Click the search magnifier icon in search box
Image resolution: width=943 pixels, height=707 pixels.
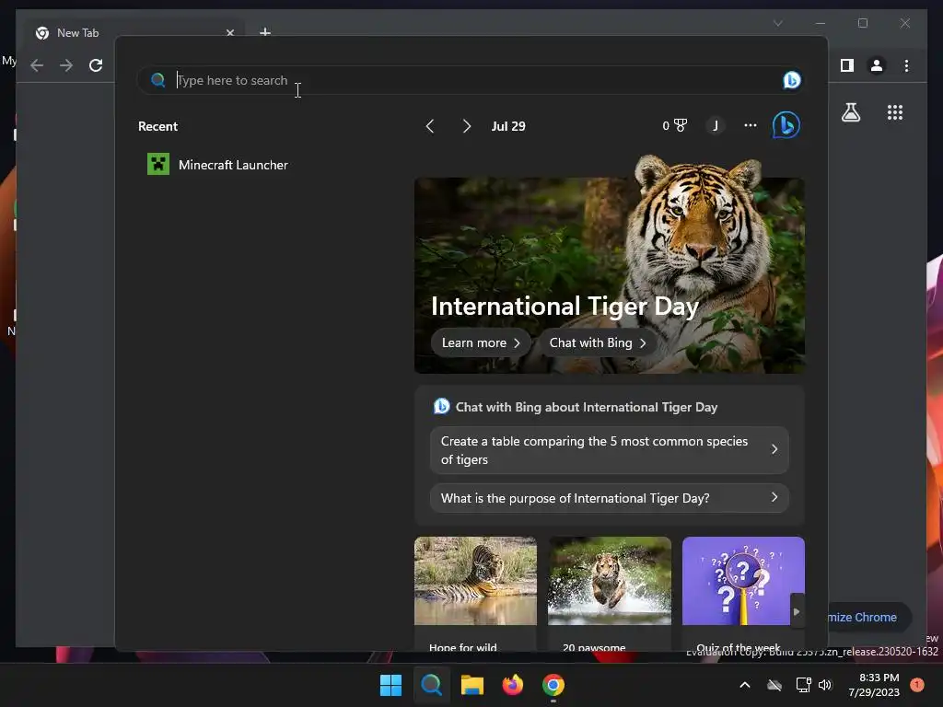tap(157, 80)
